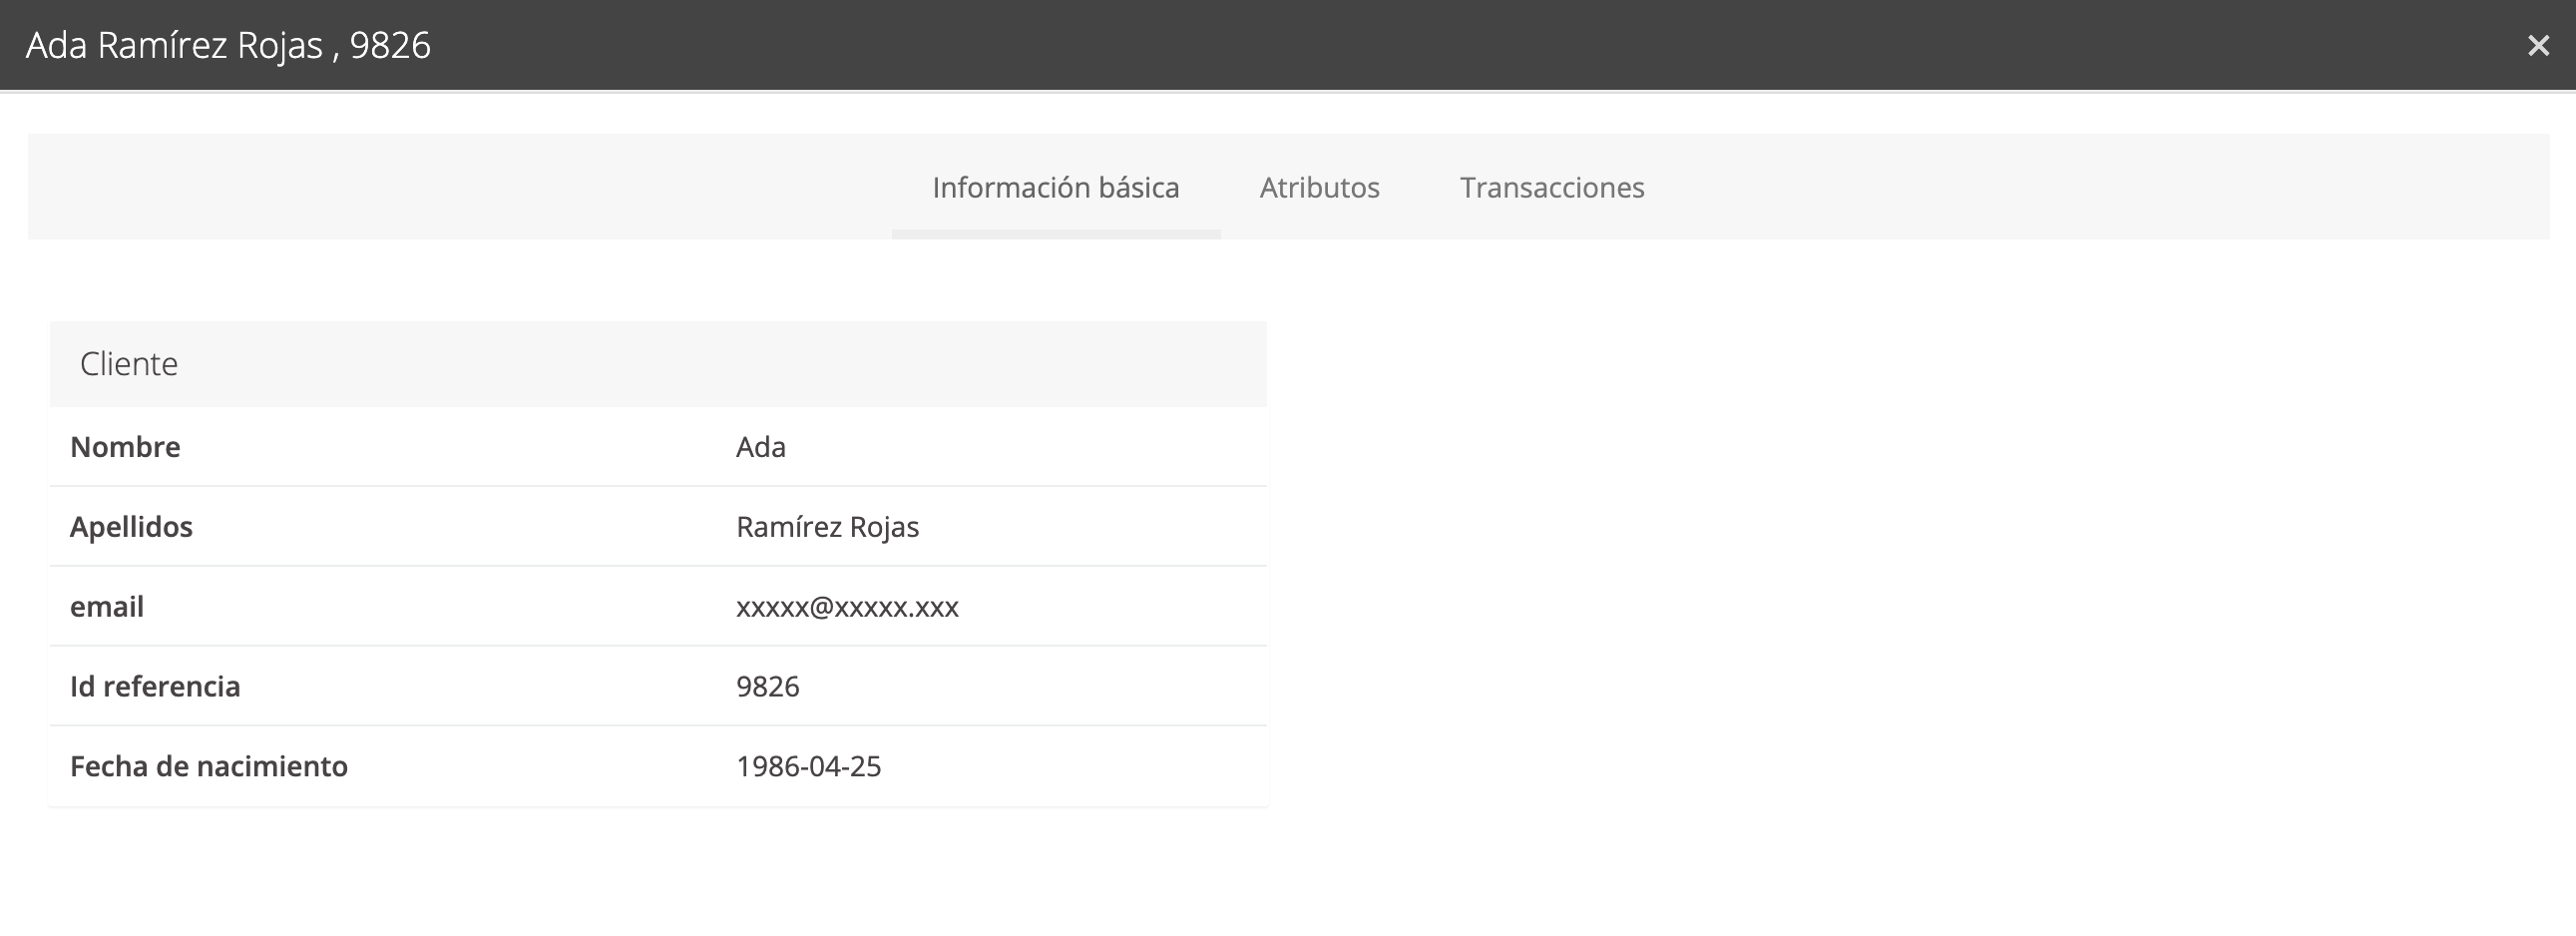Select the Información básica tab
Screen dimensions: 2576x936
click(x=1055, y=187)
